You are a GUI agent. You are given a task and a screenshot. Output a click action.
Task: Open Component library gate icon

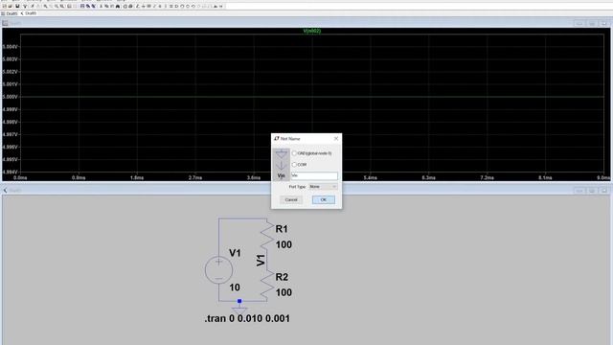pos(176,7)
